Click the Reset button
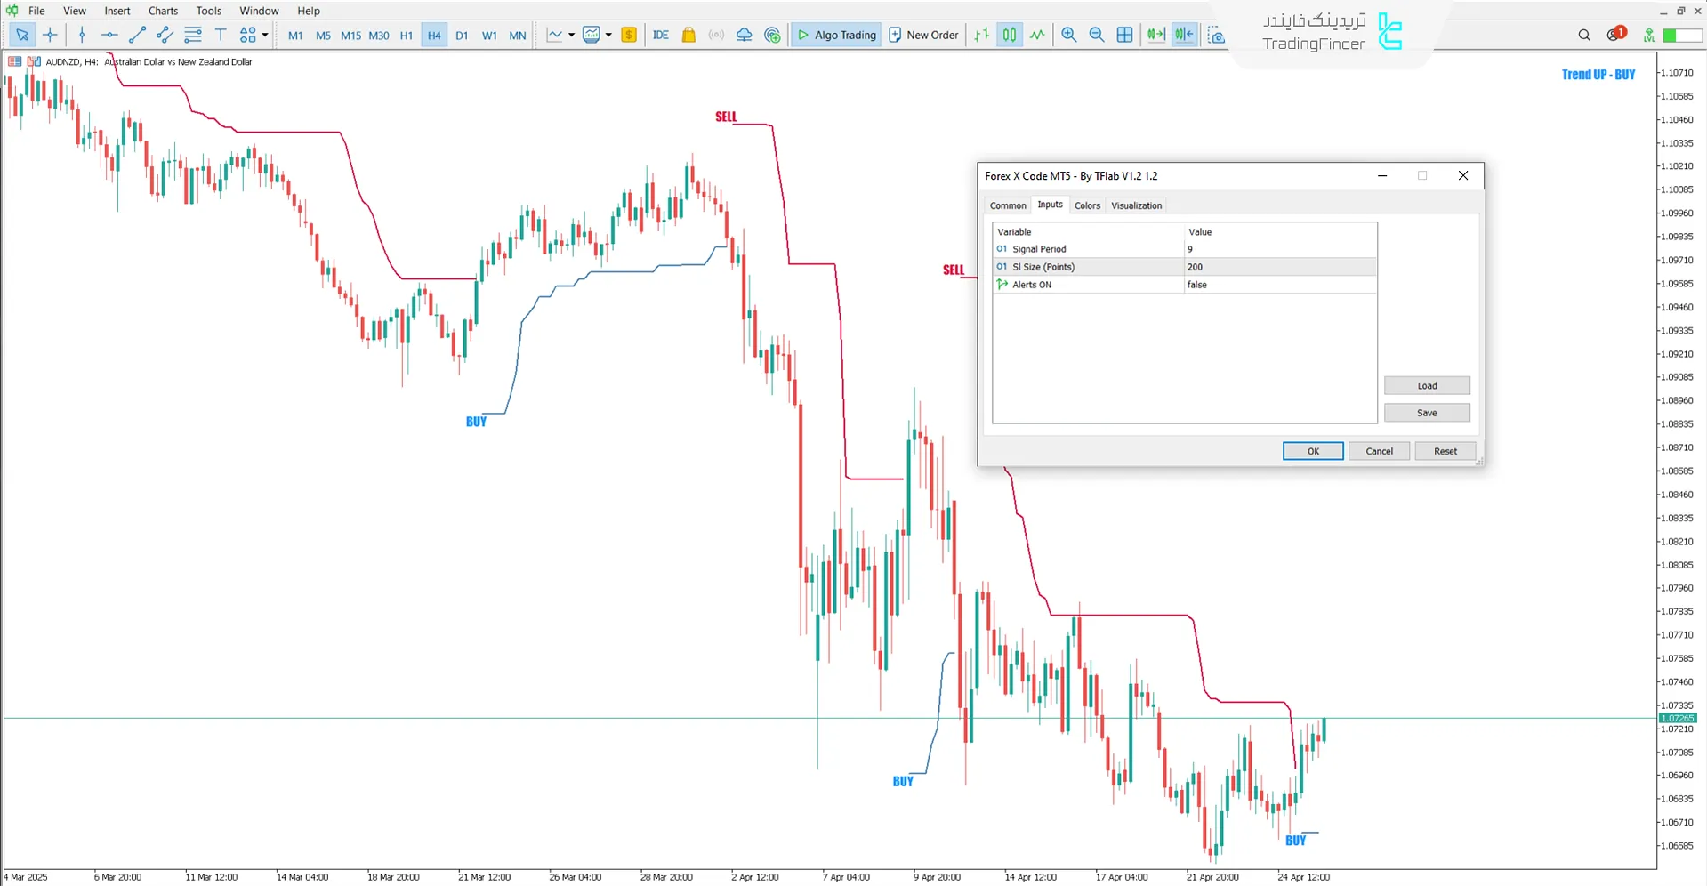Image resolution: width=1707 pixels, height=886 pixels. pos(1445,451)
